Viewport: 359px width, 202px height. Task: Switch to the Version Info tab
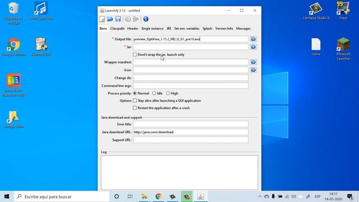[224, 29]
